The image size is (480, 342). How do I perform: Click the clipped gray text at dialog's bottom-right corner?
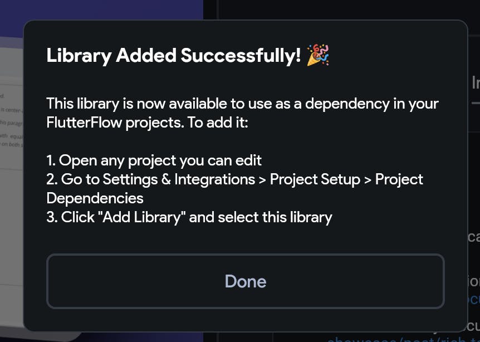tap(474, 327)
